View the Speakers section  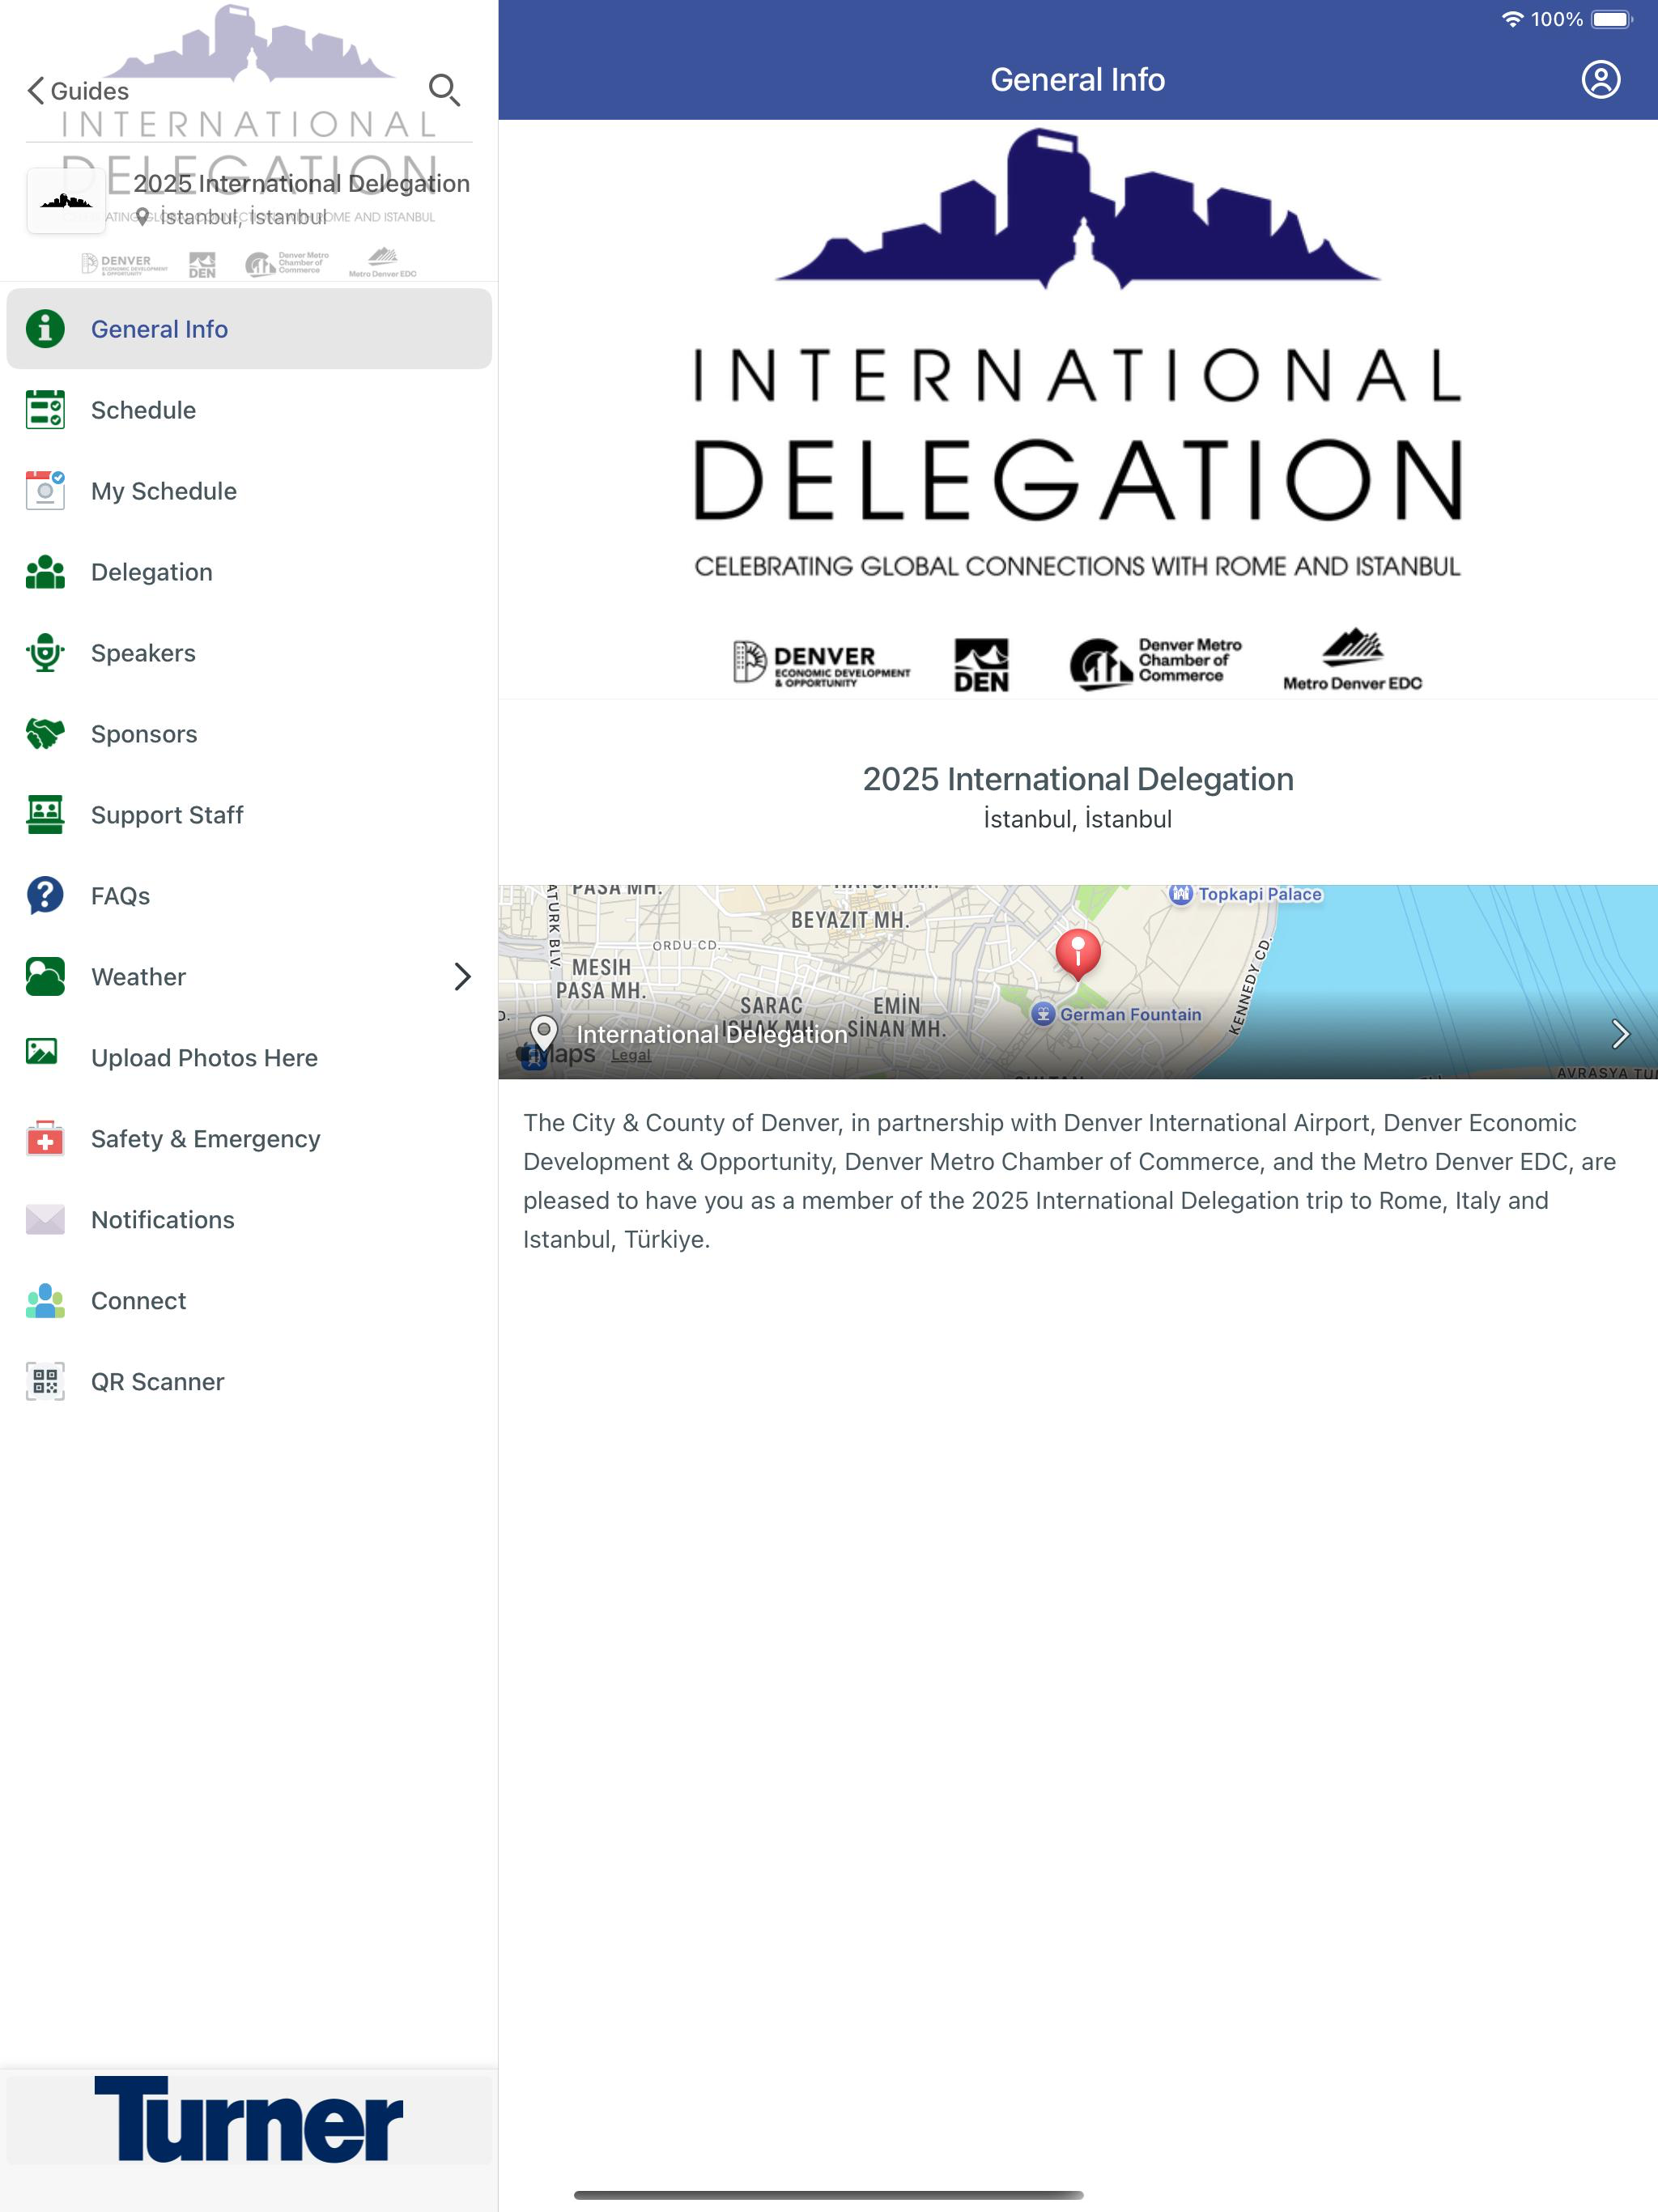click(249, 653)
